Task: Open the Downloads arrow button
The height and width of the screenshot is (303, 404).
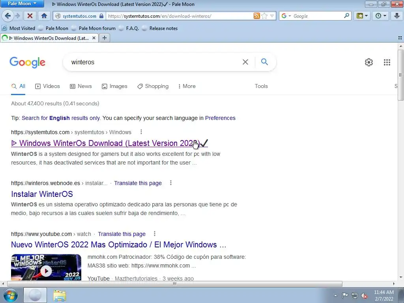Action: (397, 16)
